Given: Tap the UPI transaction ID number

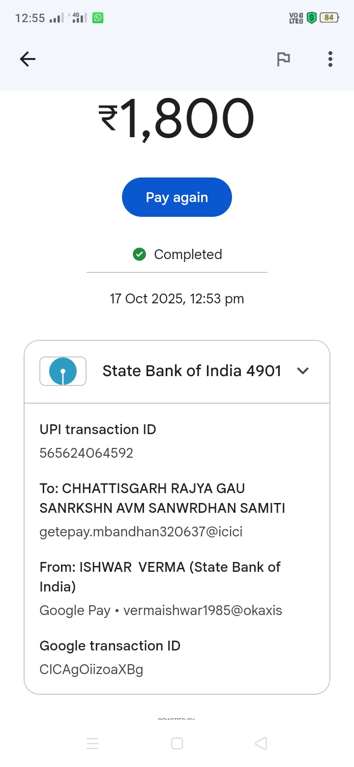Looking at the screenshot, I should pos(87,453).
